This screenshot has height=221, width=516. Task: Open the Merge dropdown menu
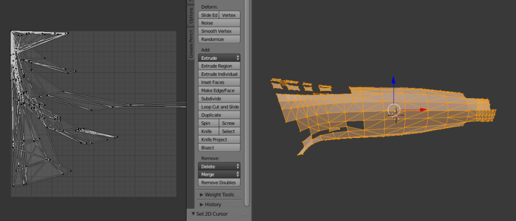click(x=219, y=174)
